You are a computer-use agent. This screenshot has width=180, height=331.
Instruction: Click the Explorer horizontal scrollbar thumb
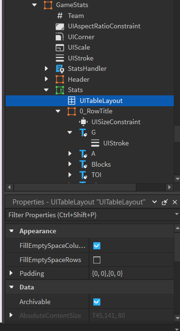tap(75, 187)
